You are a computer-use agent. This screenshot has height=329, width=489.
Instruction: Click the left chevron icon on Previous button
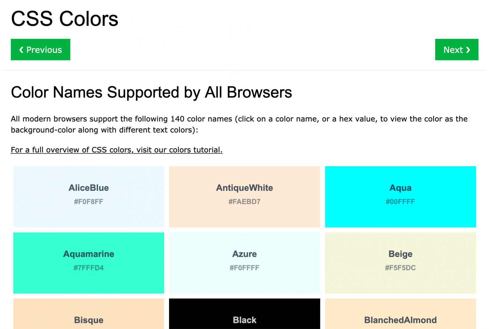(21, 50)
